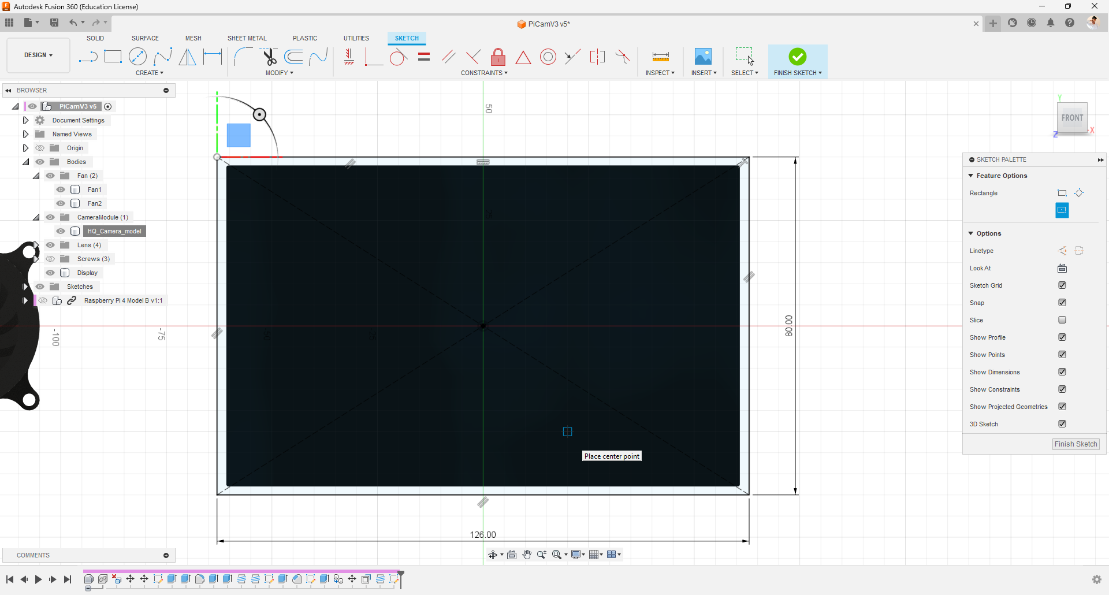Toggle the Snap checkbox
Viewport: 1109px width, 595px height.
[x=1062, y=303]
